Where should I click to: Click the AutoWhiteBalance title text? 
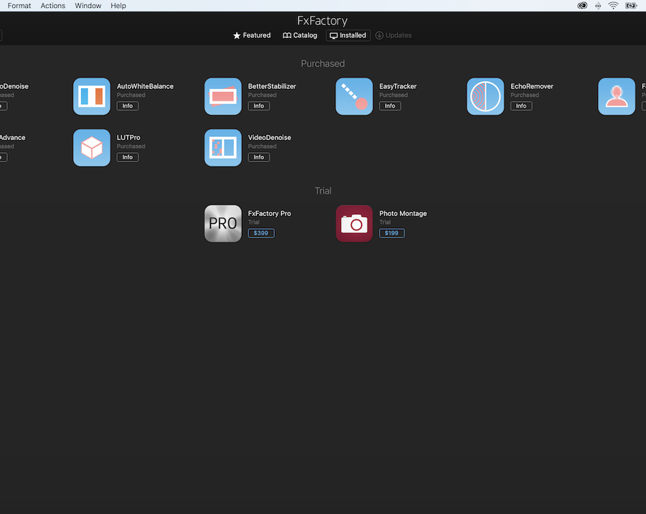pos(145,86)
